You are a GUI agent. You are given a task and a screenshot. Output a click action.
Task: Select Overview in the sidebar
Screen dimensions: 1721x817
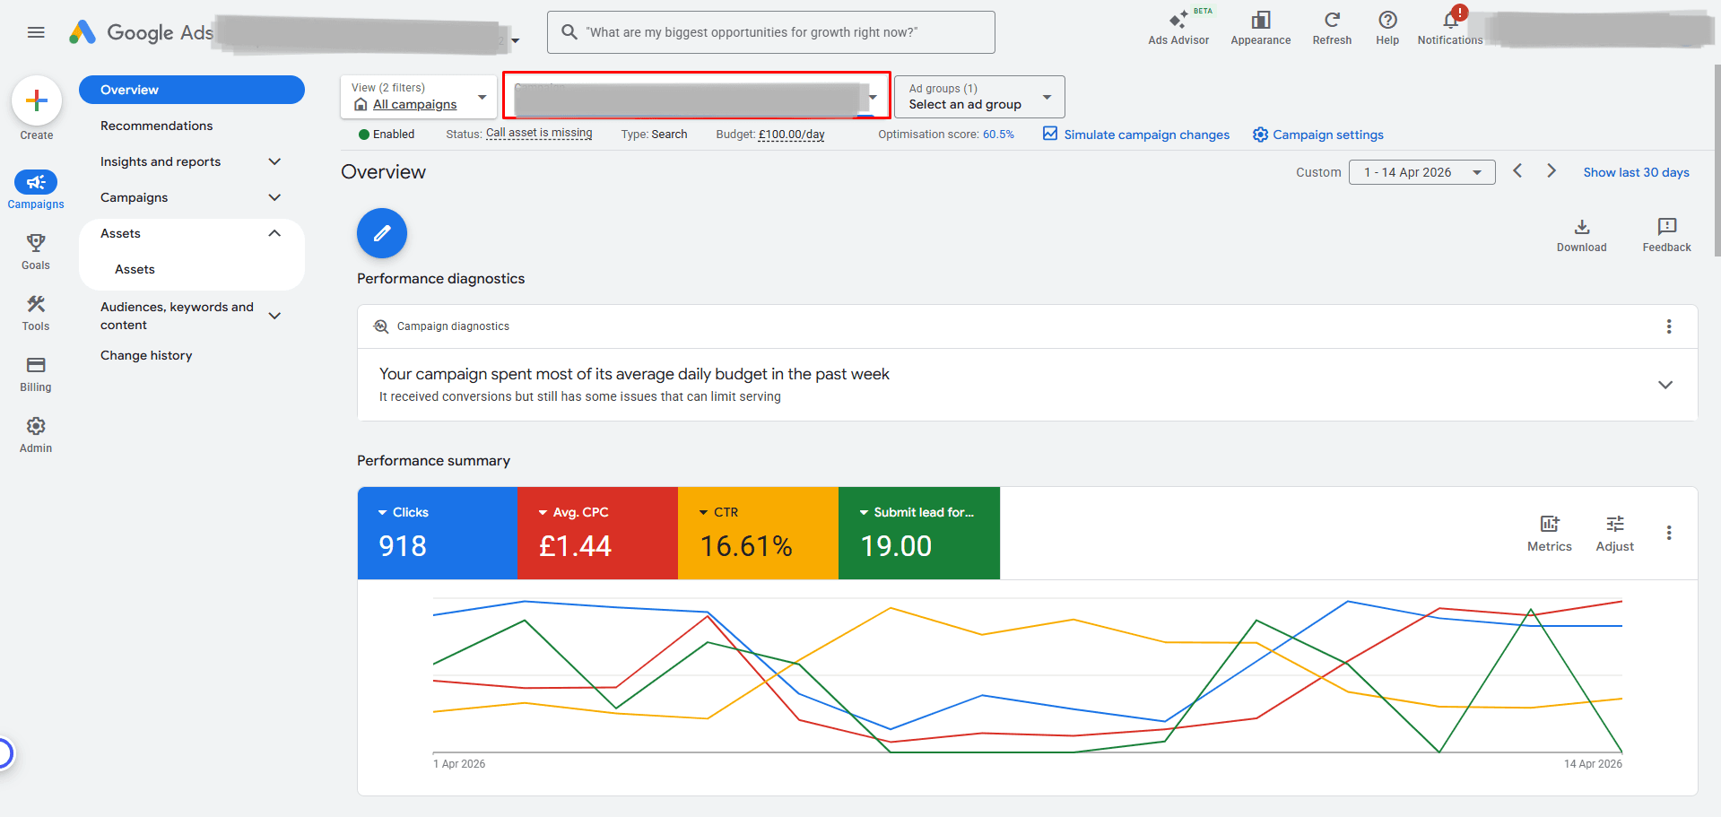tap(192, 90)
